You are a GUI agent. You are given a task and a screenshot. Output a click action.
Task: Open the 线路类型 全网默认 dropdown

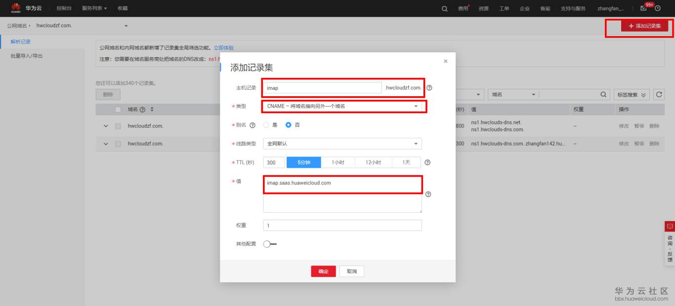pos(342,144)
